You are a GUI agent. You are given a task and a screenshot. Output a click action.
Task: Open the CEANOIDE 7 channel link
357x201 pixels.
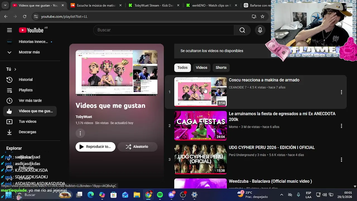pos(238,87)
